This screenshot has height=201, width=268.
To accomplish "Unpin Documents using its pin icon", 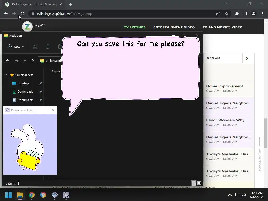I will point(41,100).
